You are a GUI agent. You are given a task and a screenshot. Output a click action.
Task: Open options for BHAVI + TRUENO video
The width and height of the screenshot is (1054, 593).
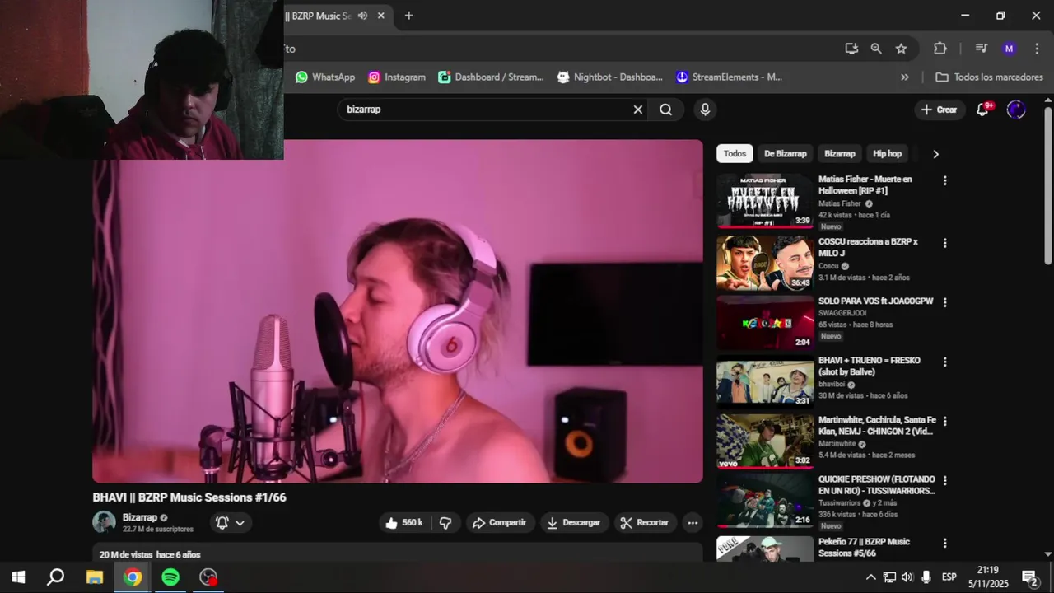pos(944,362)
